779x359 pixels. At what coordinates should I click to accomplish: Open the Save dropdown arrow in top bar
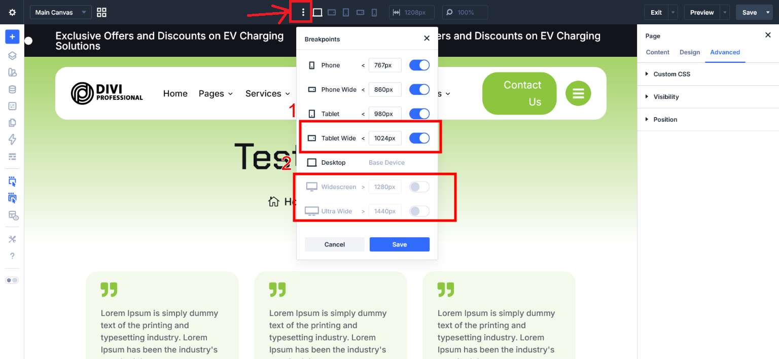(x=768, y=12)
